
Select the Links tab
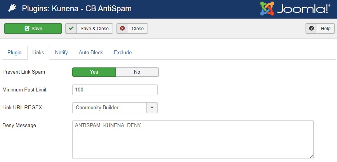(x=38, y=52)
